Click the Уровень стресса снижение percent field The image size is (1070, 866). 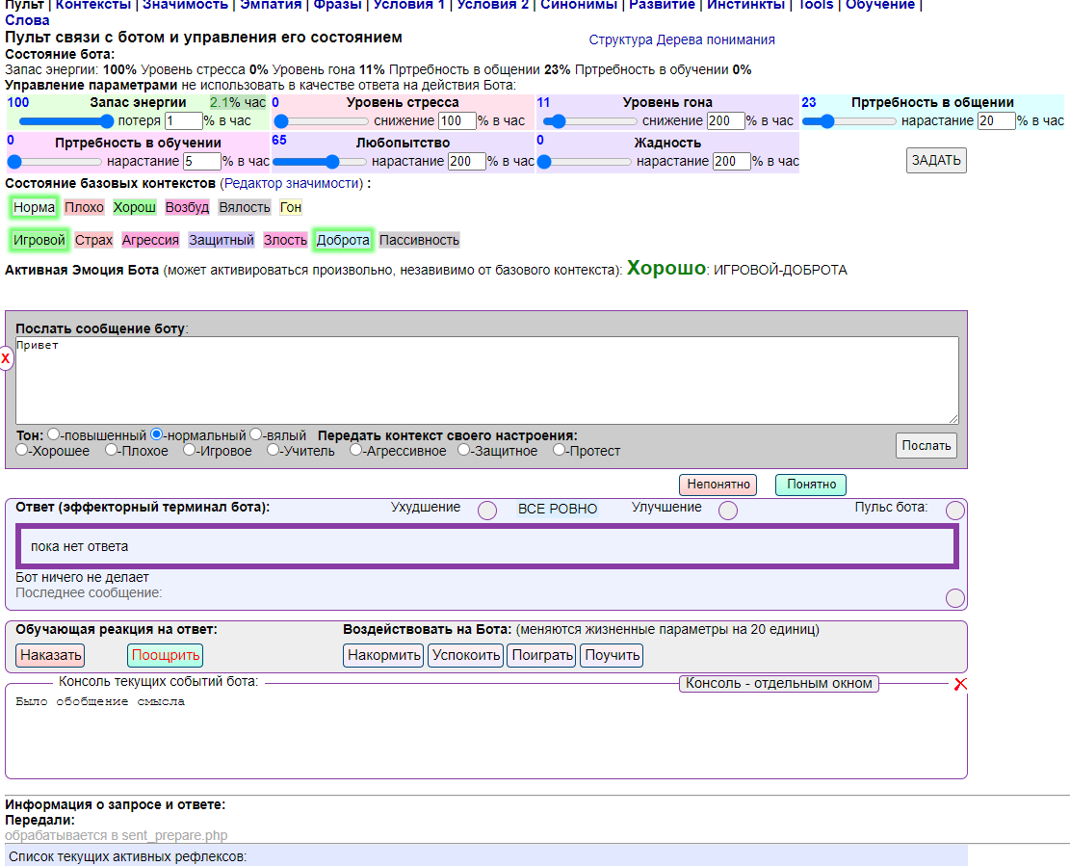pos(457,121)
